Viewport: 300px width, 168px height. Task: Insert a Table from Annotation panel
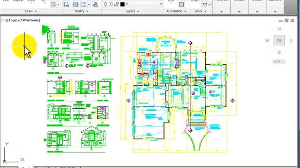pyautogui.click(x=181, y=4)
